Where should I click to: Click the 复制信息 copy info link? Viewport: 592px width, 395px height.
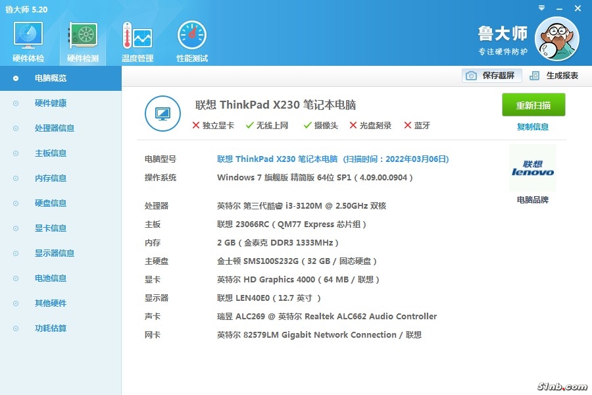pos(533,127)
